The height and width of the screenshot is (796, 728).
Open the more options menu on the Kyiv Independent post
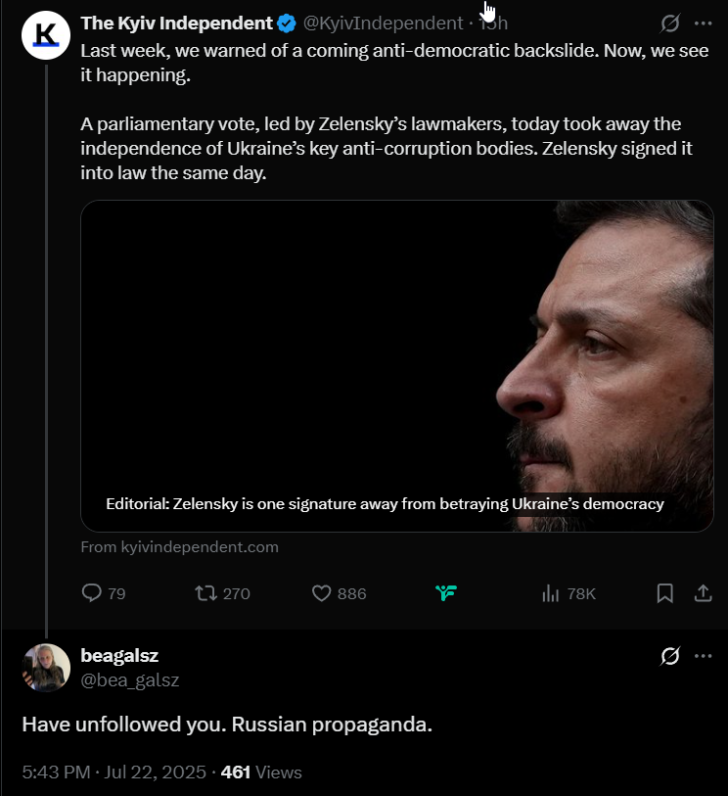click(703, 23)
